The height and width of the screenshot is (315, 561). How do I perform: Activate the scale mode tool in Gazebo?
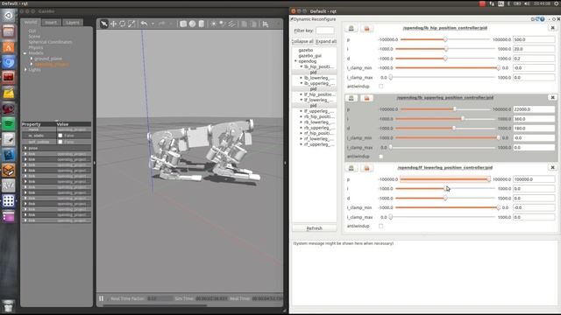[x=131, y=24]
